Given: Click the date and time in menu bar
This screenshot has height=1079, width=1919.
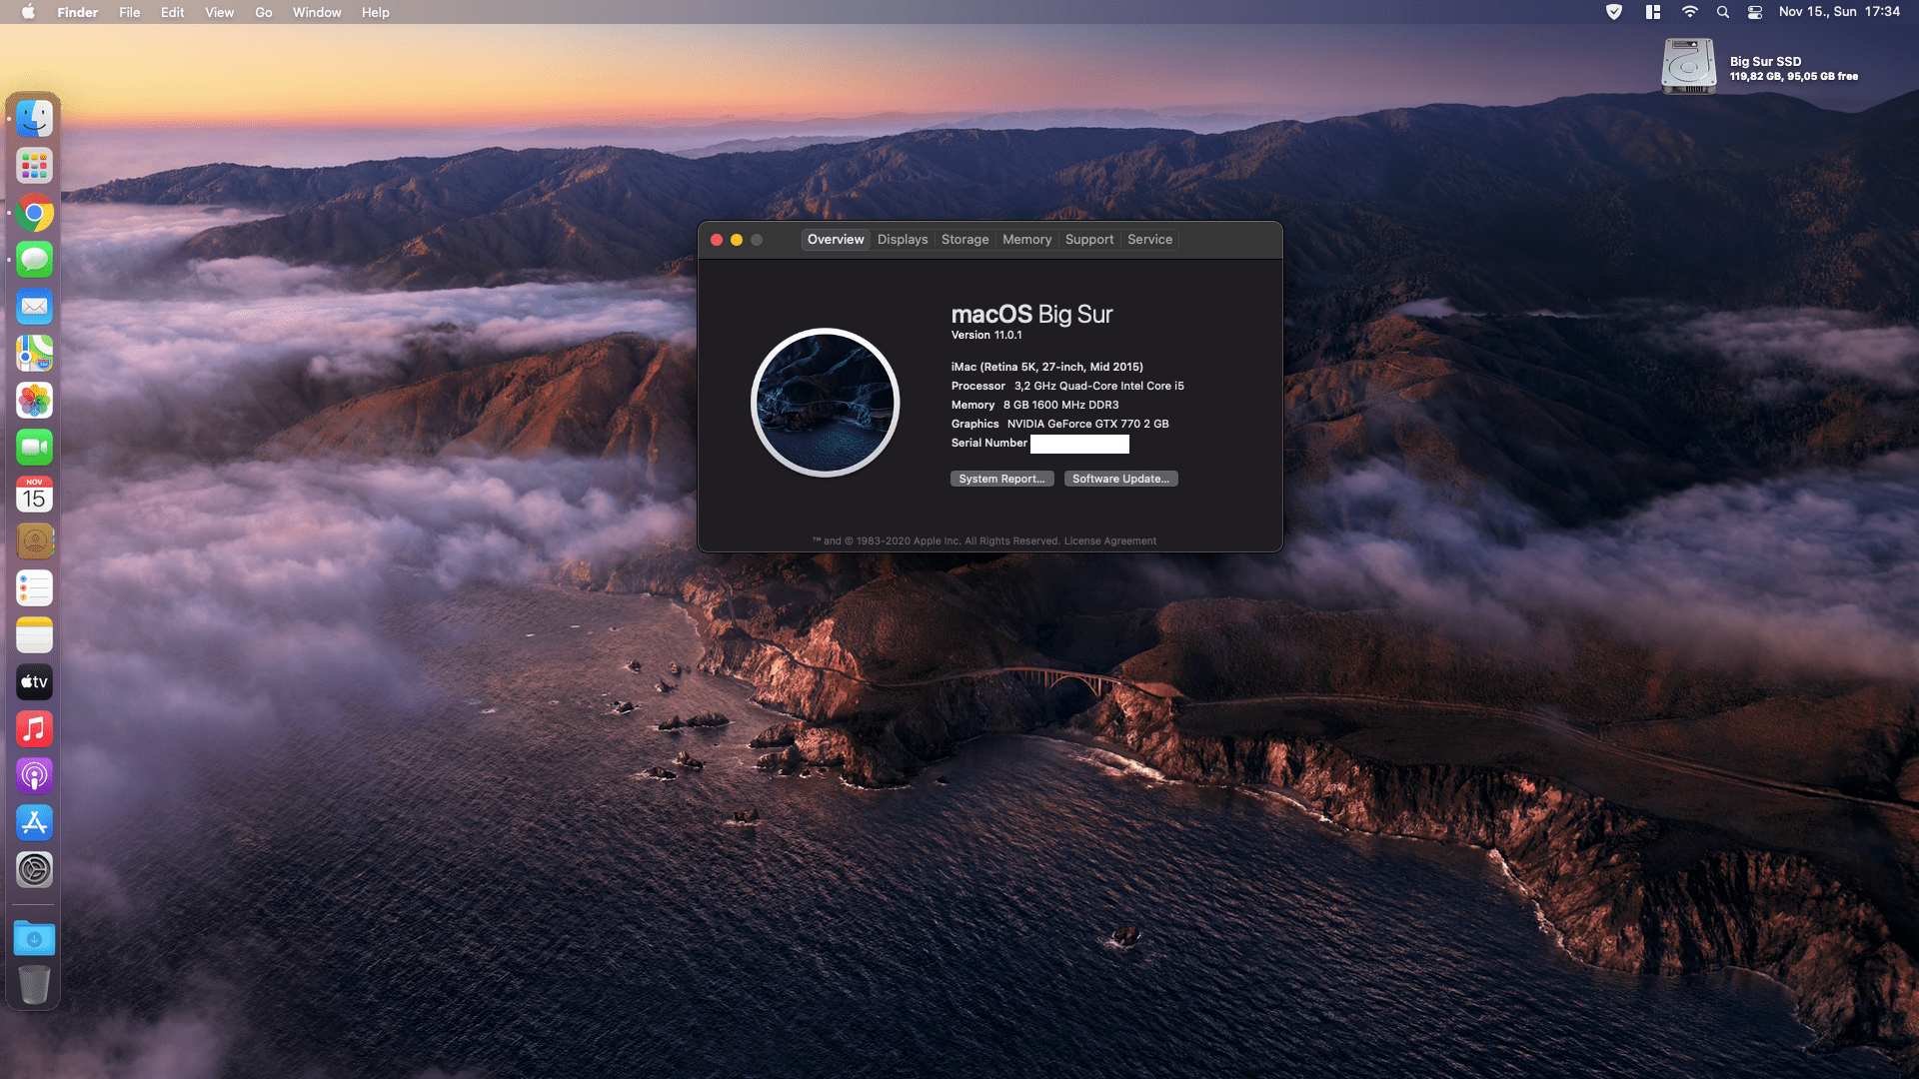Looking at the screenshot, I should [1839, 12].
